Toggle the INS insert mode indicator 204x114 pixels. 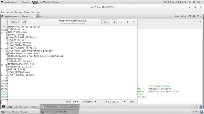tap(132, 102)
